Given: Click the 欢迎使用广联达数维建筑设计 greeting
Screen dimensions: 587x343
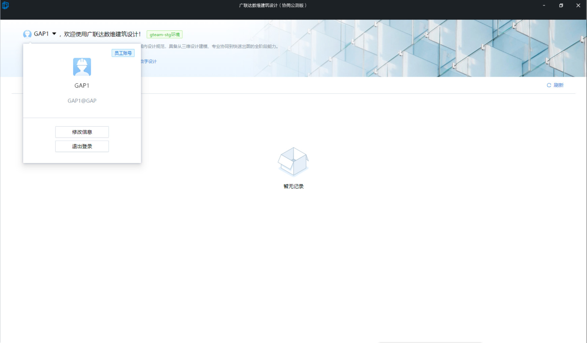Looking at the screenshot, I should 102,34.
